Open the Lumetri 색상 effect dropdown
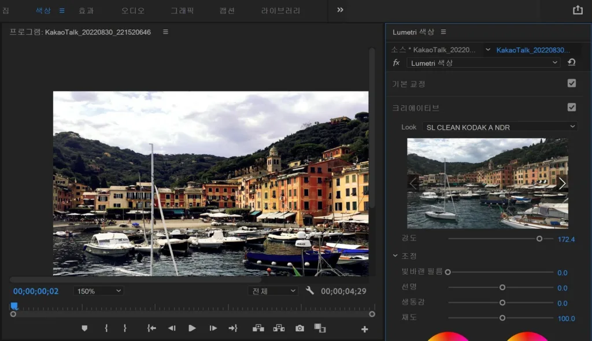 pyautogui.click(x=484, y=62)
